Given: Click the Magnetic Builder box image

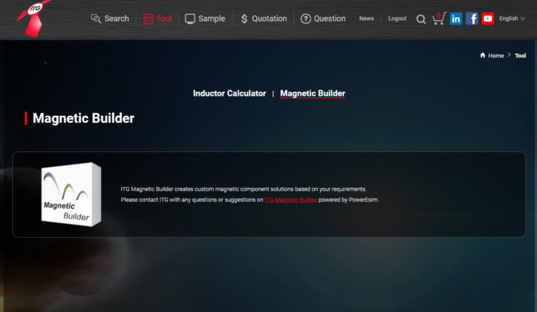Looking at the screenshot, I should (x=71, y=195).
